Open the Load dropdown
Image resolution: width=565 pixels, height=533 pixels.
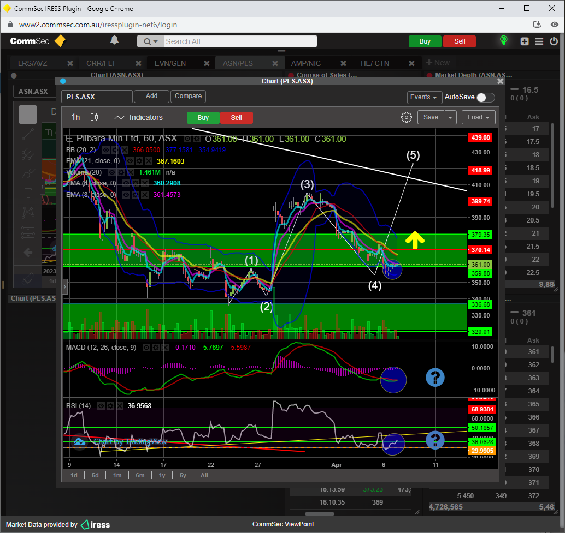click(x=479, y=117)
